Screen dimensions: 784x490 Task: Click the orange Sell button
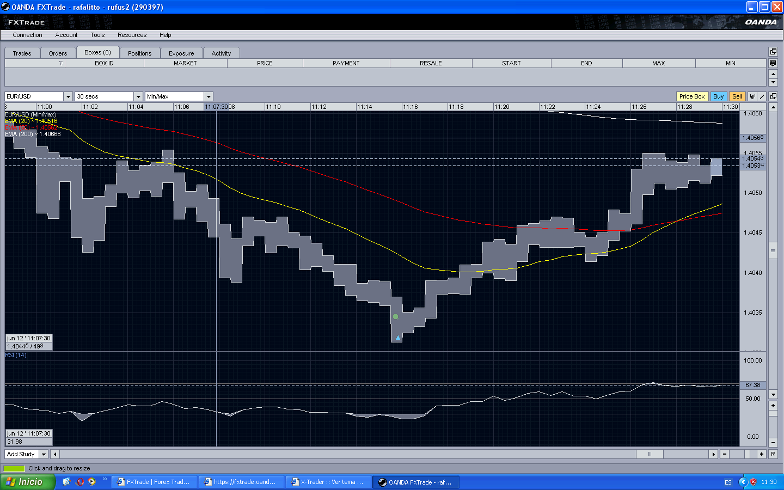click(737, 96)
